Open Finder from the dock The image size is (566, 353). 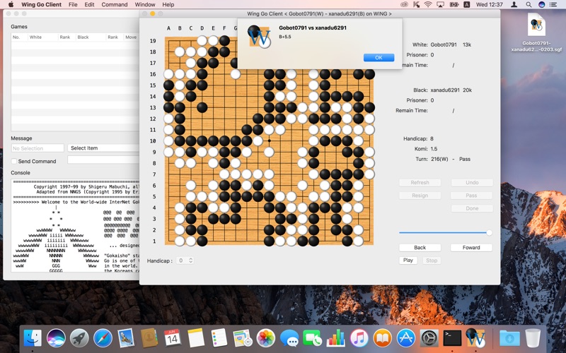33,338
